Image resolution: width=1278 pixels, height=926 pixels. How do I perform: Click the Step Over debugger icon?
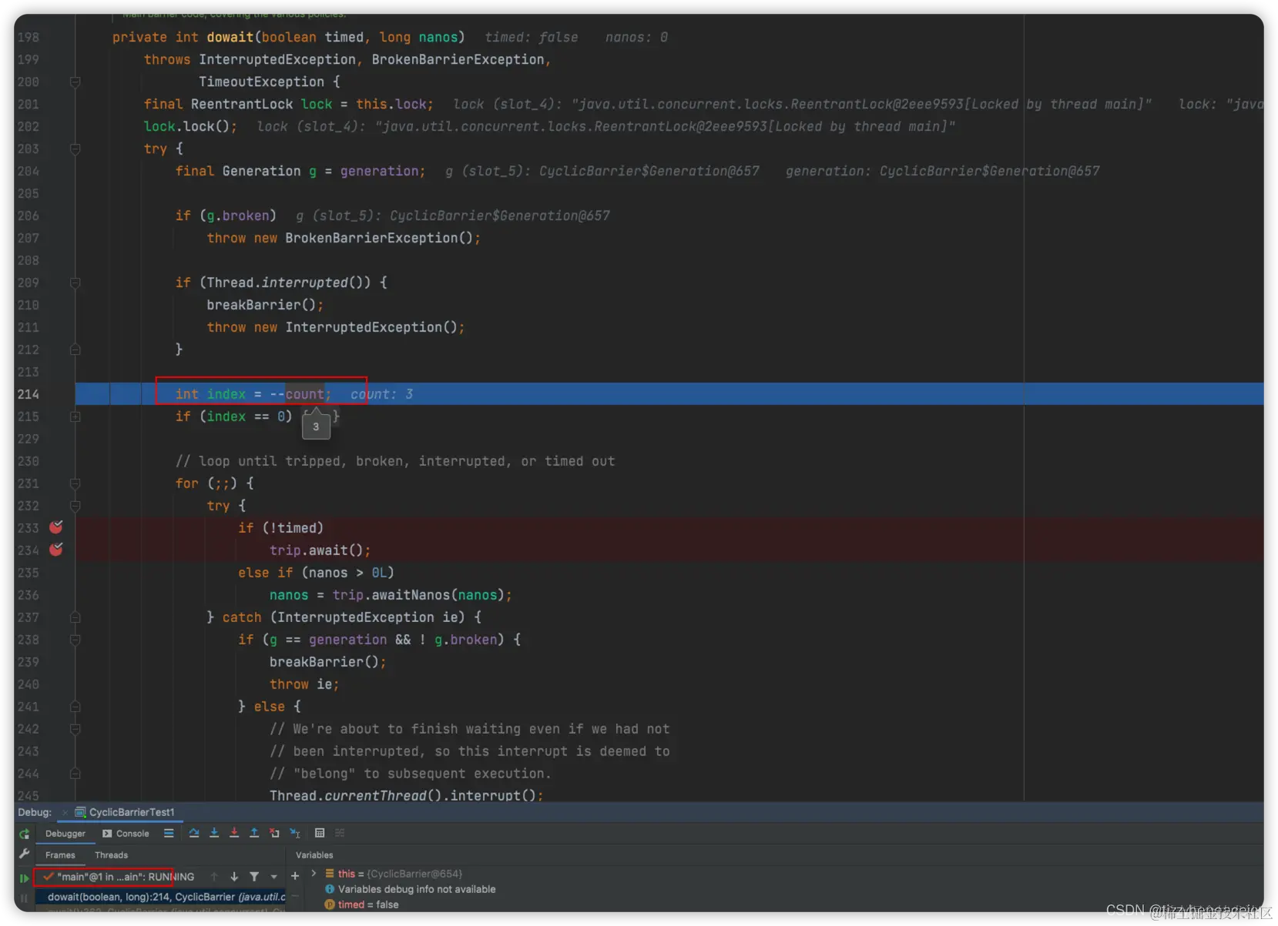pos(194,833)
